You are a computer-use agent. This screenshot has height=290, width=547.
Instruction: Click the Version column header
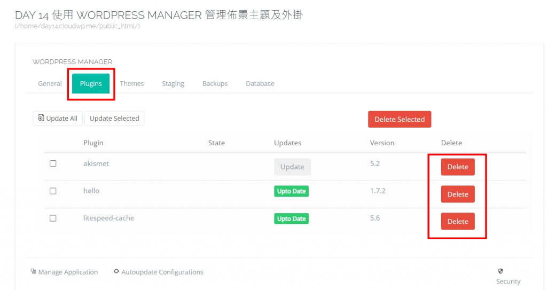pyautogui.click(x=382, y=143)
